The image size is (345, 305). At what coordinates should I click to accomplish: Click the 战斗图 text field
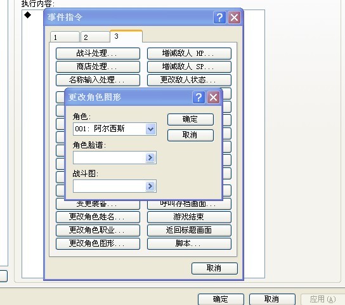pos(109,186)
